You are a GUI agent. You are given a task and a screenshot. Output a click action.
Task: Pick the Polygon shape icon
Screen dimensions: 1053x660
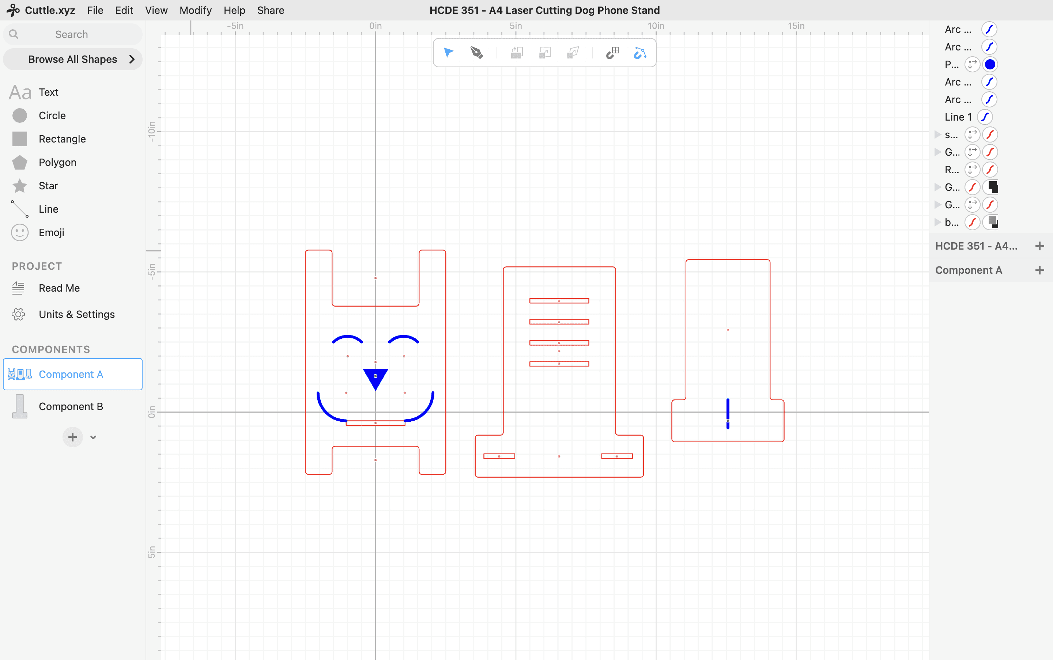click(20, 162)
